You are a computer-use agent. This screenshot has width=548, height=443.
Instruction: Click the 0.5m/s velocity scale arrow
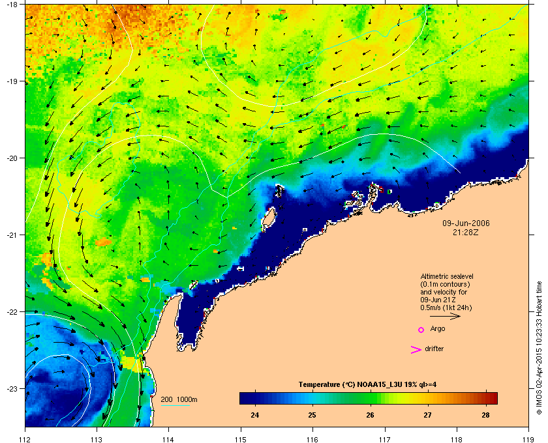pos(445,316)
